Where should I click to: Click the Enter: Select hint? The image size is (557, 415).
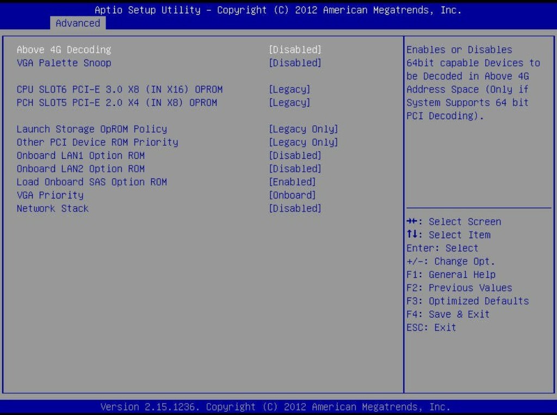click(x=442, y=248)
